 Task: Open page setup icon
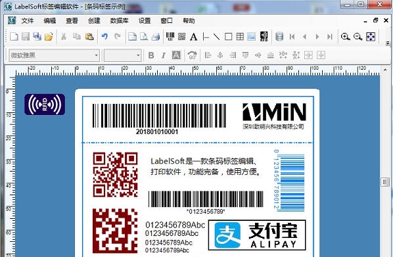pyautogui.click(x=132, y=37)
